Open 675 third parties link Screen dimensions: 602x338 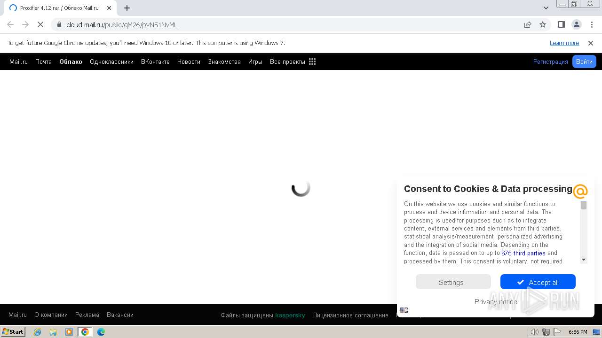[x=523, y=253]
